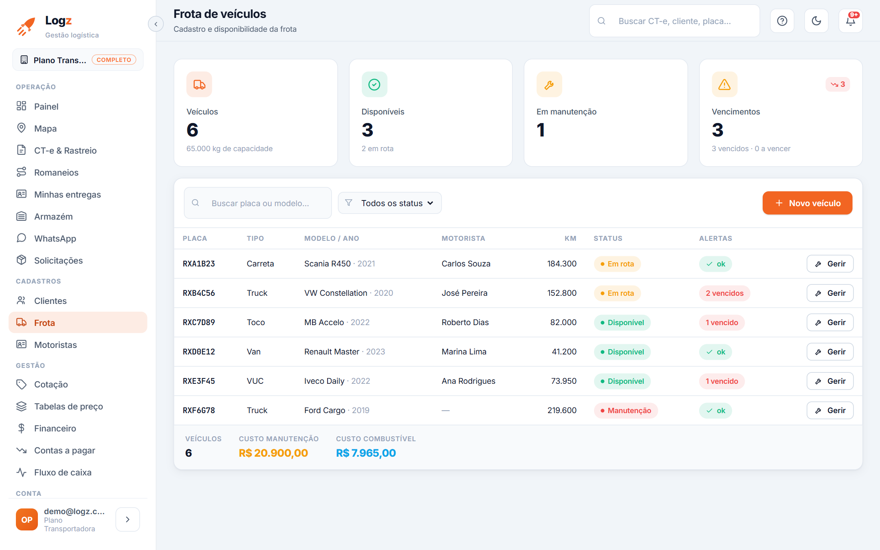Image resolution: width=880 pixels, height=550 pixels.
Task: Click the Logz rocket logo
Action: click(x=26, y=26)
